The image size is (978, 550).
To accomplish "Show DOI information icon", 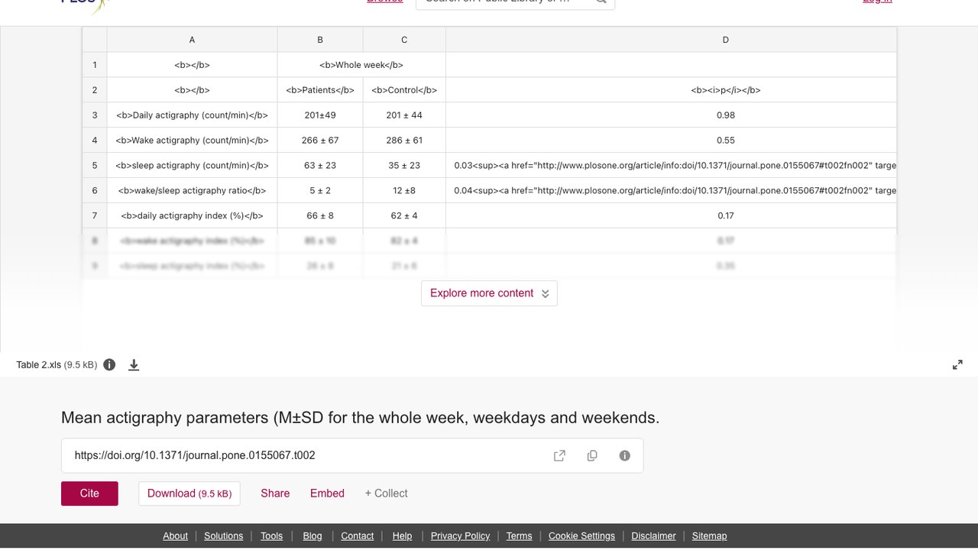I will coord(625,455).
